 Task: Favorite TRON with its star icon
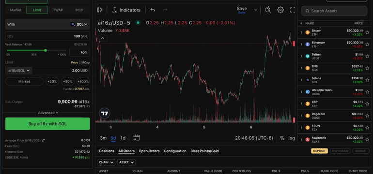[x=367, y=128]
